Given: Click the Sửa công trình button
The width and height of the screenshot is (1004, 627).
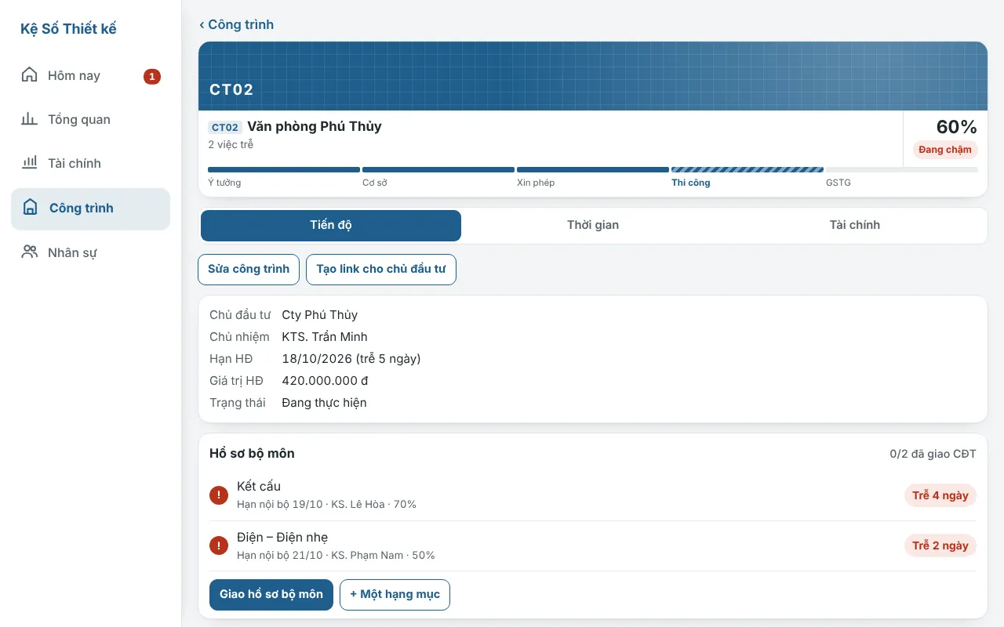Looking at the screenshot, I should pyautogui.click(x=249, y=270).
